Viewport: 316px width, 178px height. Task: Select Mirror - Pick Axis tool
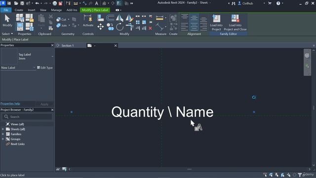[x=119, y=18]
